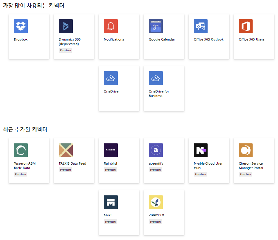Open the "Office 365 Outlook" name link

tap(209, 39)
